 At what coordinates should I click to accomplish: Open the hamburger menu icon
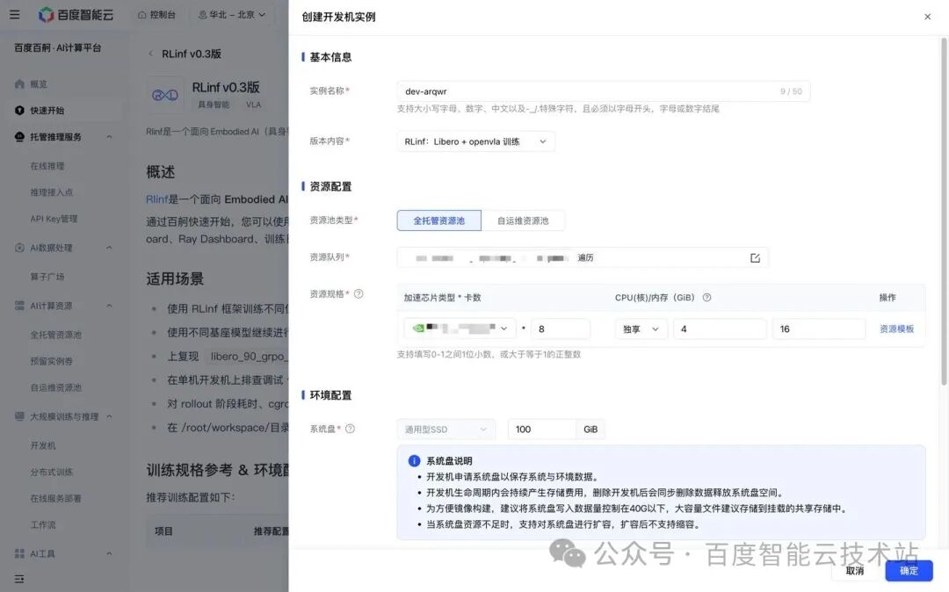point(15,15)
